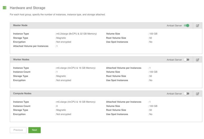Viewport: 204px width, 139px height.
Task: Turn on Ambari Server for Compute Nodes
Action: click(x=187, y=94)
